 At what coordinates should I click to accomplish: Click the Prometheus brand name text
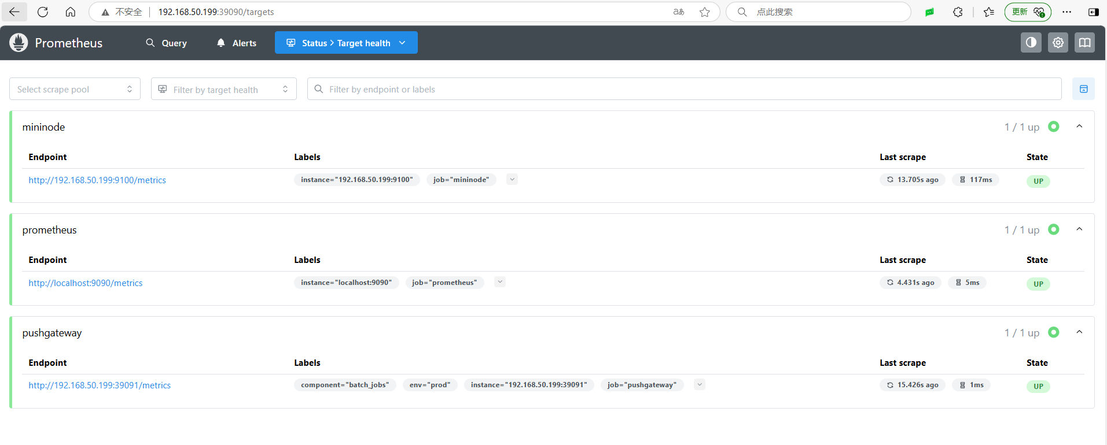tap(68, 43)
